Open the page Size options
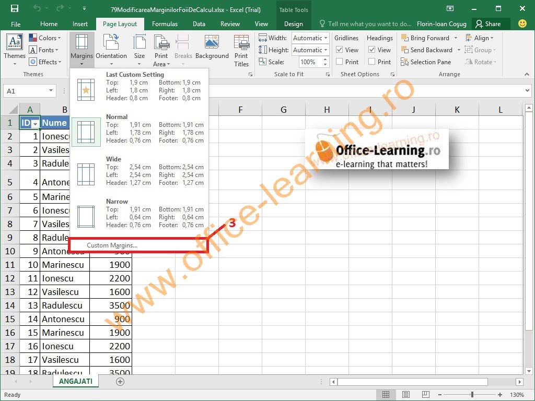 (x=139, y=50)
